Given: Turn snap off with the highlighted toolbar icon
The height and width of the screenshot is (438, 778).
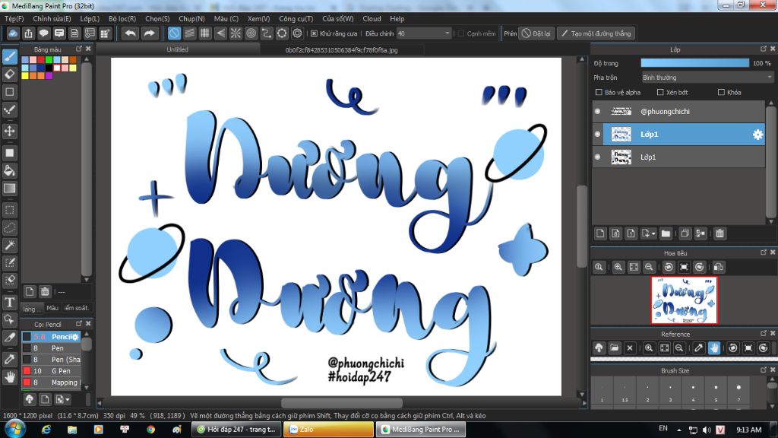Looking at the screenshot, I should pyautogui.click(x=174, y=33).
